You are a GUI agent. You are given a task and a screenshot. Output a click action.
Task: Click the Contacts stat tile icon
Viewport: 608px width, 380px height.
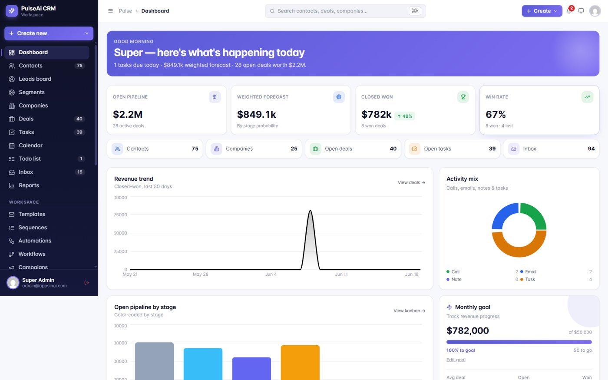[117, 149]
